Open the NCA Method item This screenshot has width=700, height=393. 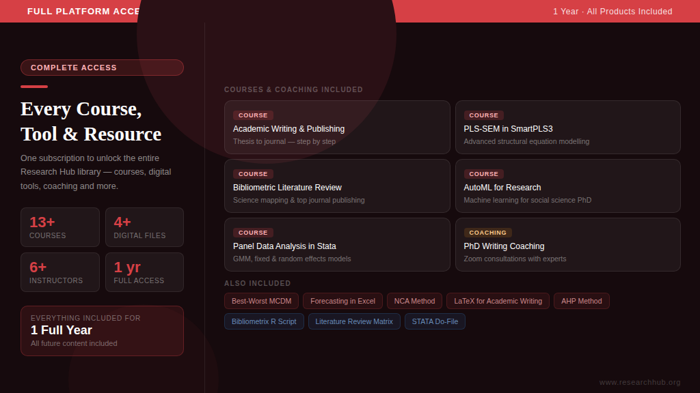[x=414, y=301]
